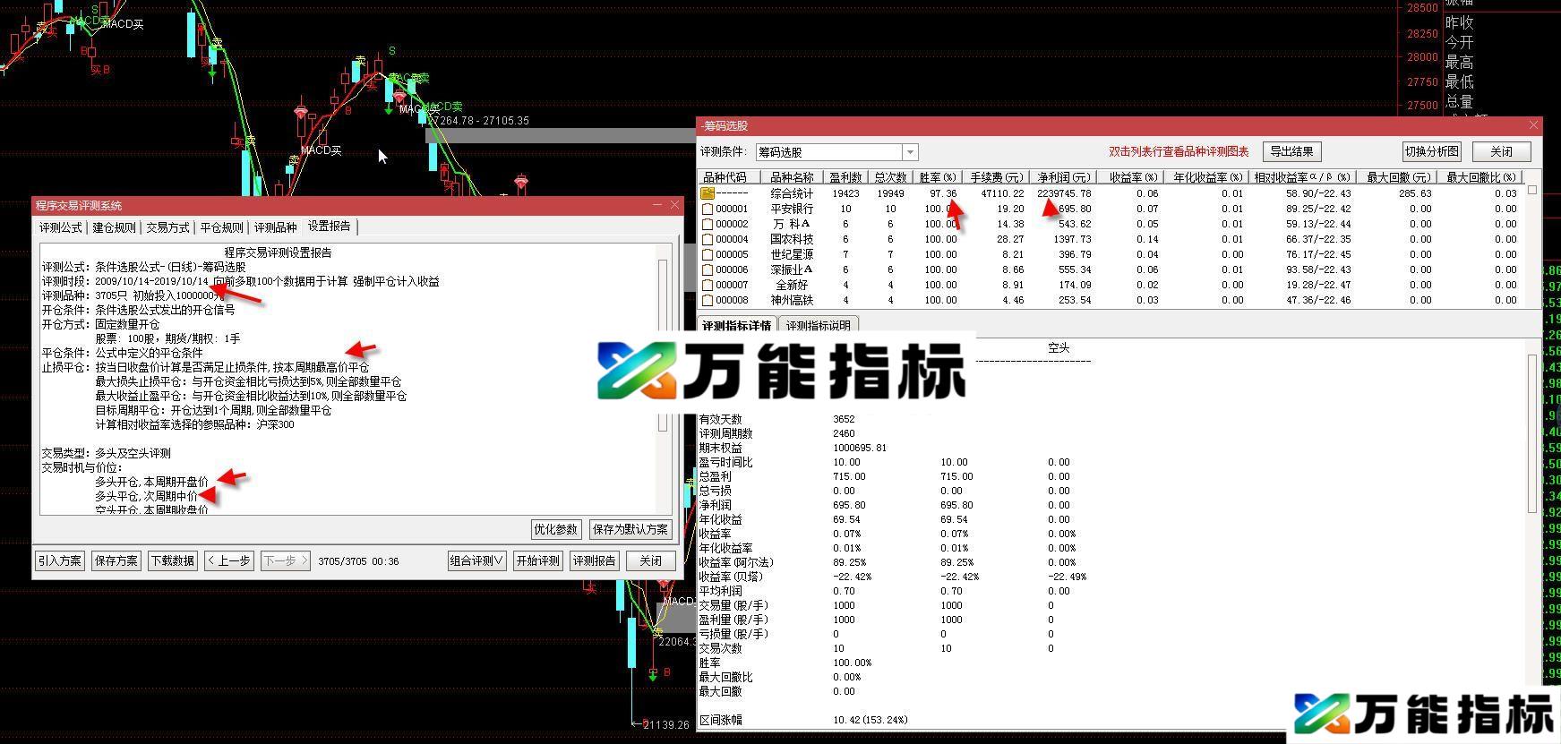Click the document icon for 000005 世纪星源
Screen dimensions: 1561x744
pyautogui.click(x=708, y=254)
